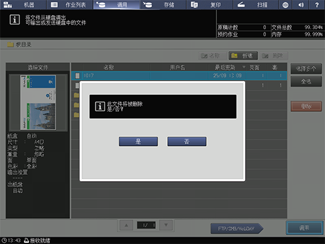Go to next page with down arrow

pyautogui.click(x=166, y=225)
